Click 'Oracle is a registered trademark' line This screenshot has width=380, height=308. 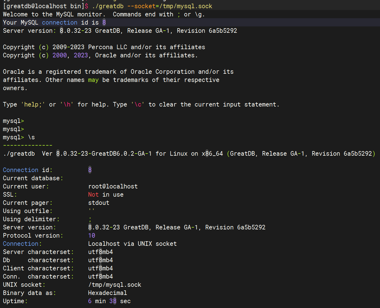118,72
